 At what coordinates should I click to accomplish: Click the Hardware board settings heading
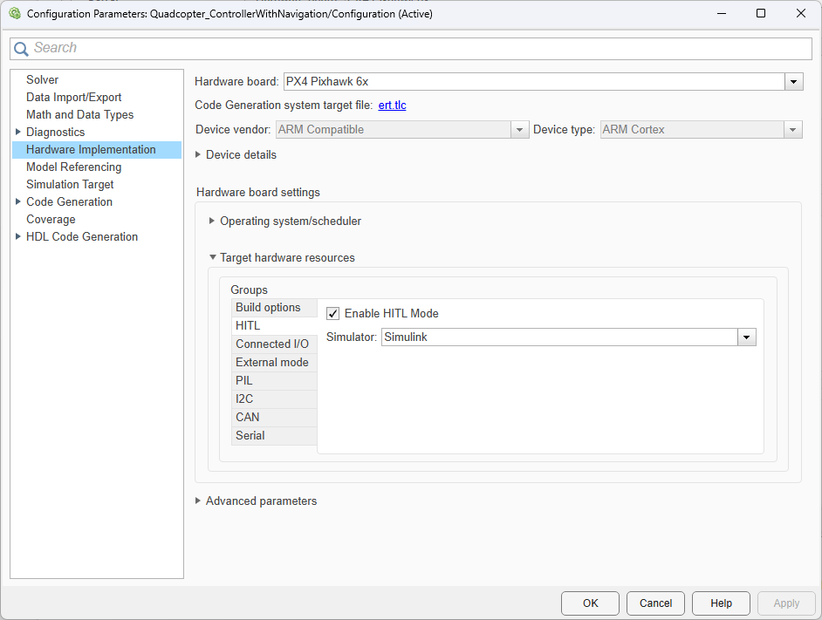coord(258,193)
